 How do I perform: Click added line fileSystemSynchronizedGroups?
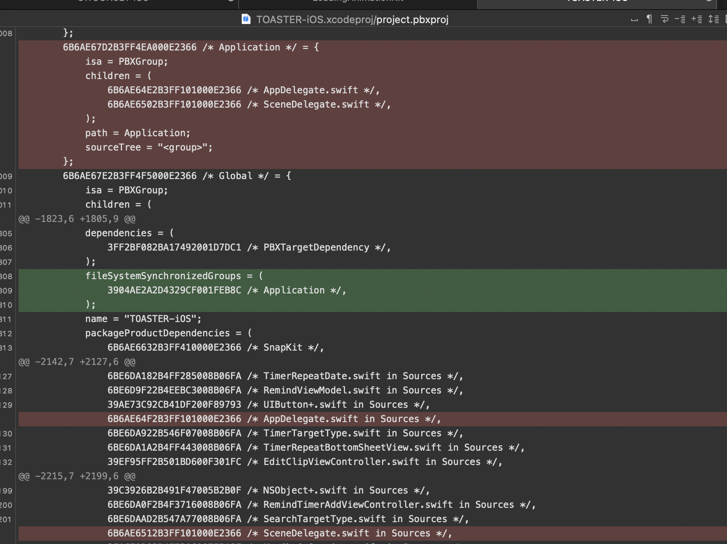(x=373, y=276)
